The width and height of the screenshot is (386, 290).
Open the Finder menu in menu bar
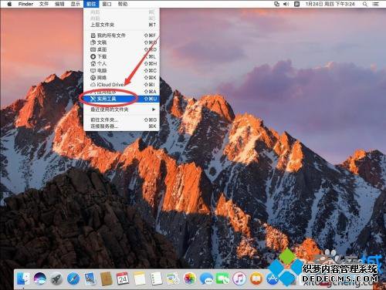click(x=25, y=4)
